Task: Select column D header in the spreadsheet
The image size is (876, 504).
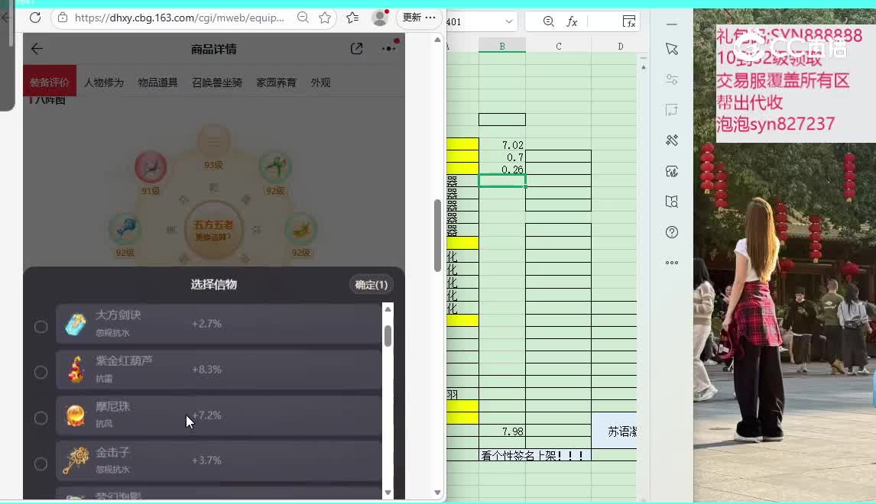Action: click(620, 47)
